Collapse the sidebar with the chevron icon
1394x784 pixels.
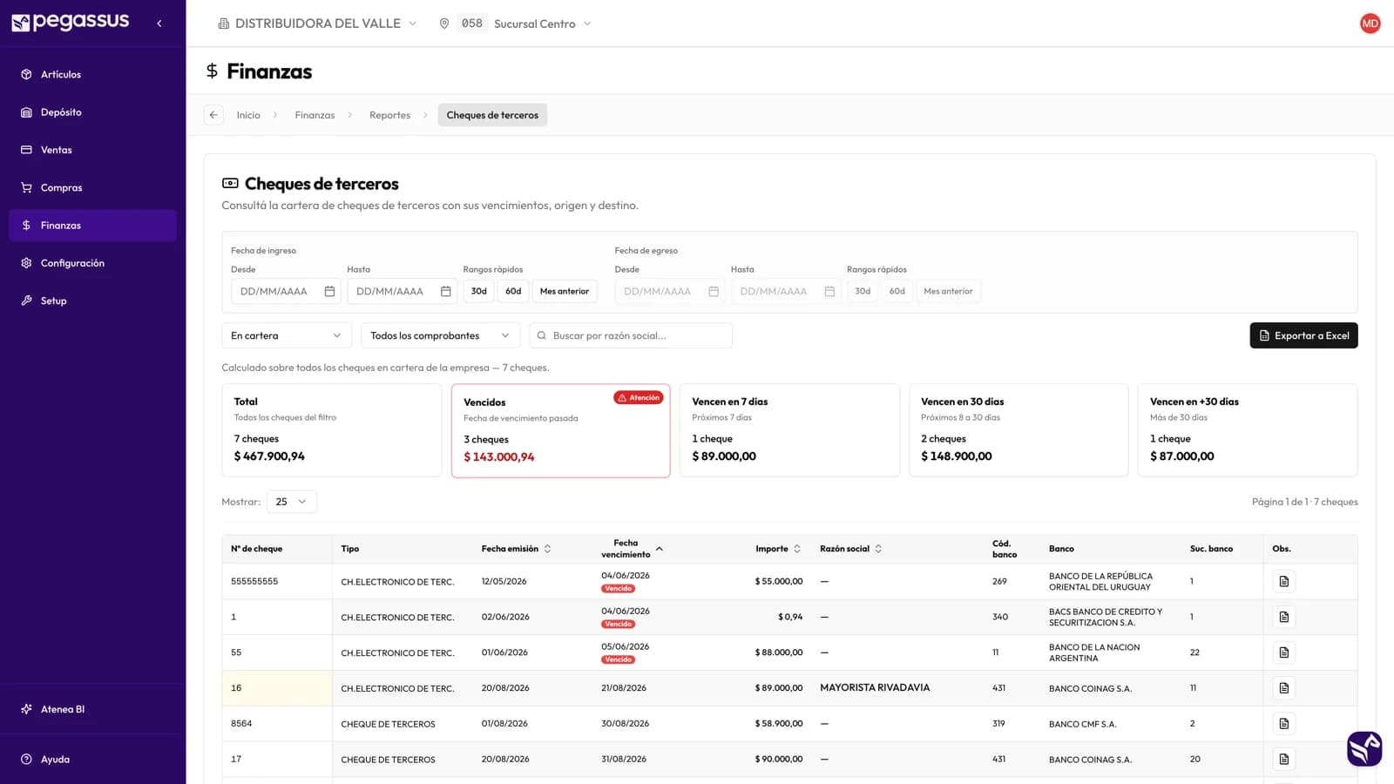click(159, 24)
